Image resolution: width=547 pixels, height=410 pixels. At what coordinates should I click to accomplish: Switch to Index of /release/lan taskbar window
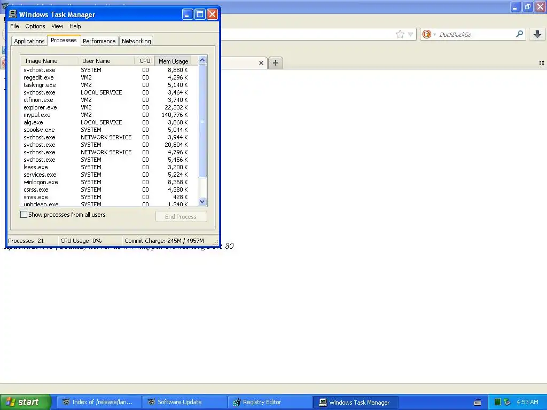click(x=99, y=402)
